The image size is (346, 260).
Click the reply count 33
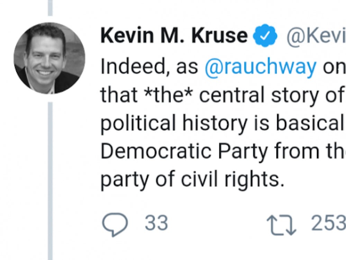tap(156, 223)
